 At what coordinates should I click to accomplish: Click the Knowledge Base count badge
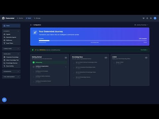tap(106, 58)
